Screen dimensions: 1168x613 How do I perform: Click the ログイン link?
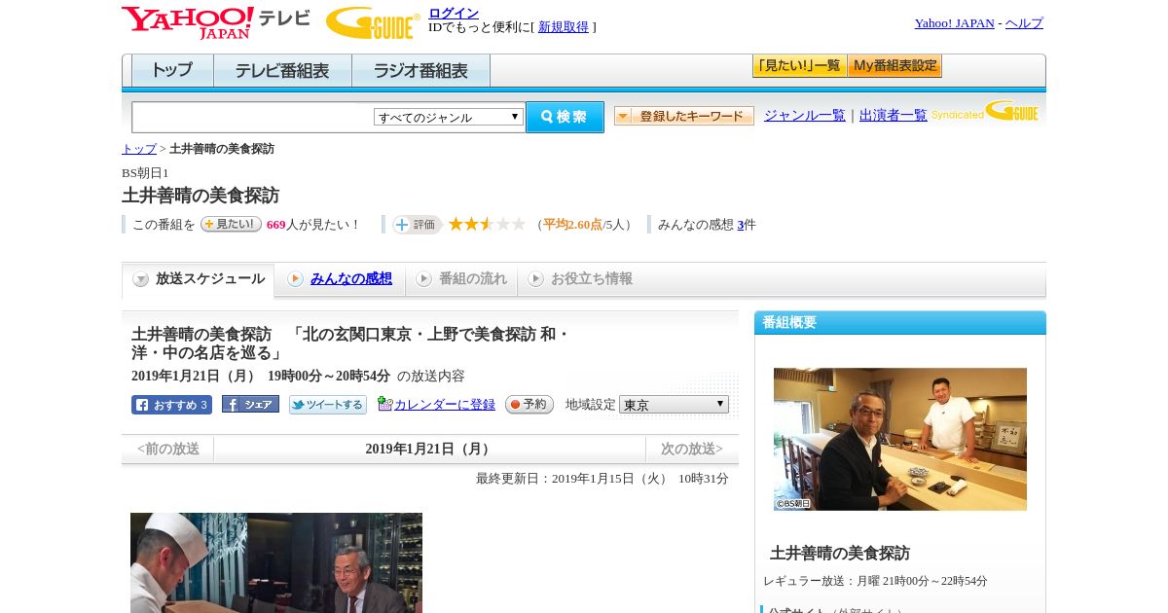tap(454, 13)
